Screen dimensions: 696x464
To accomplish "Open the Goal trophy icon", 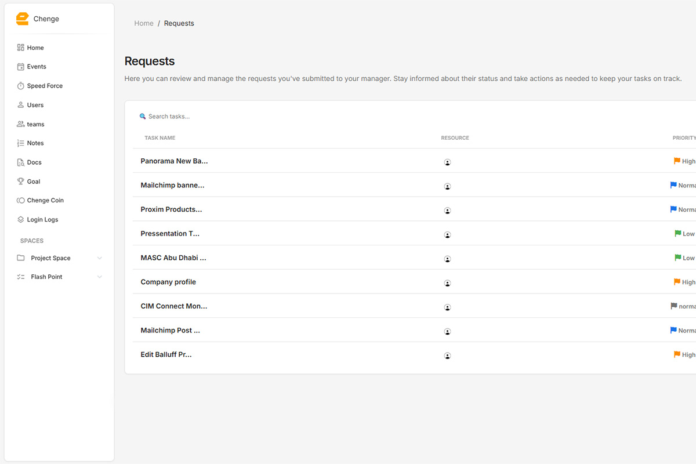I will point(21,182).
